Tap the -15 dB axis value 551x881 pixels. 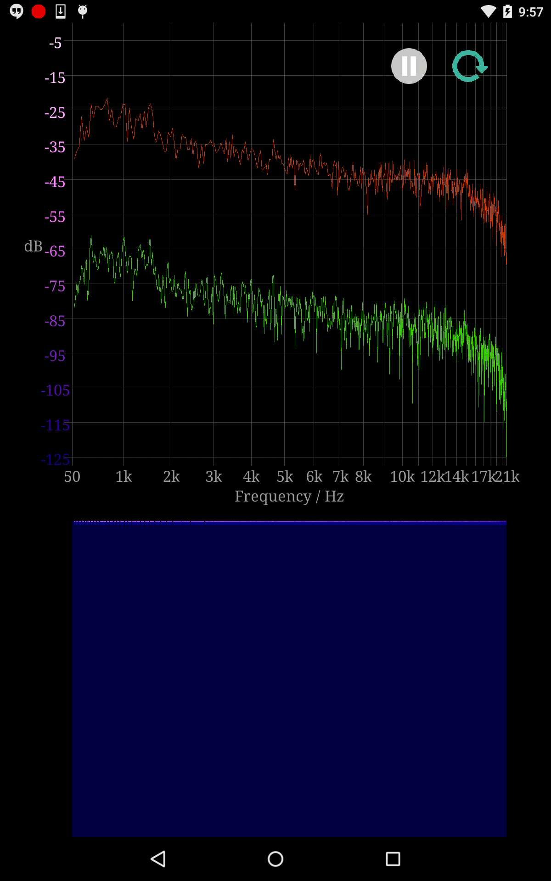click(55, 78)
